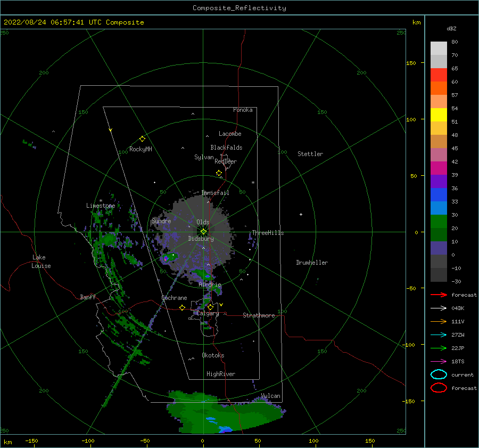Click the magenta storm cell south of Sundre
Screen dimensions: 479x448
[x=166, y=259]
